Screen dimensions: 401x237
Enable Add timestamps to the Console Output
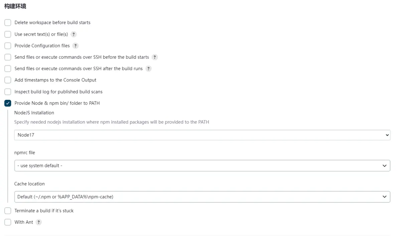8,80
